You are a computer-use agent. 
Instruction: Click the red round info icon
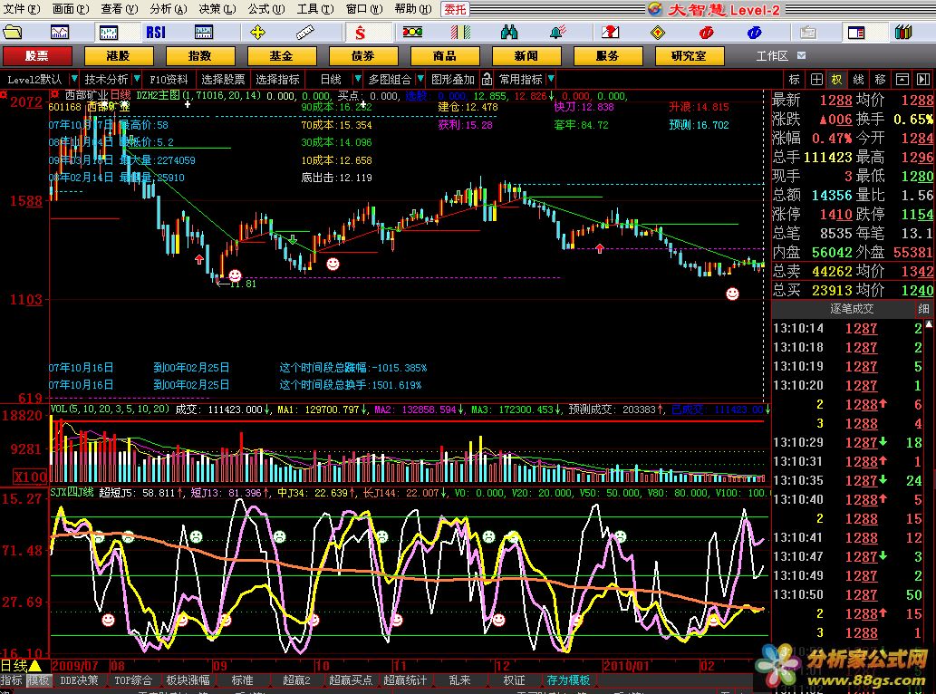tap(706, 33)
